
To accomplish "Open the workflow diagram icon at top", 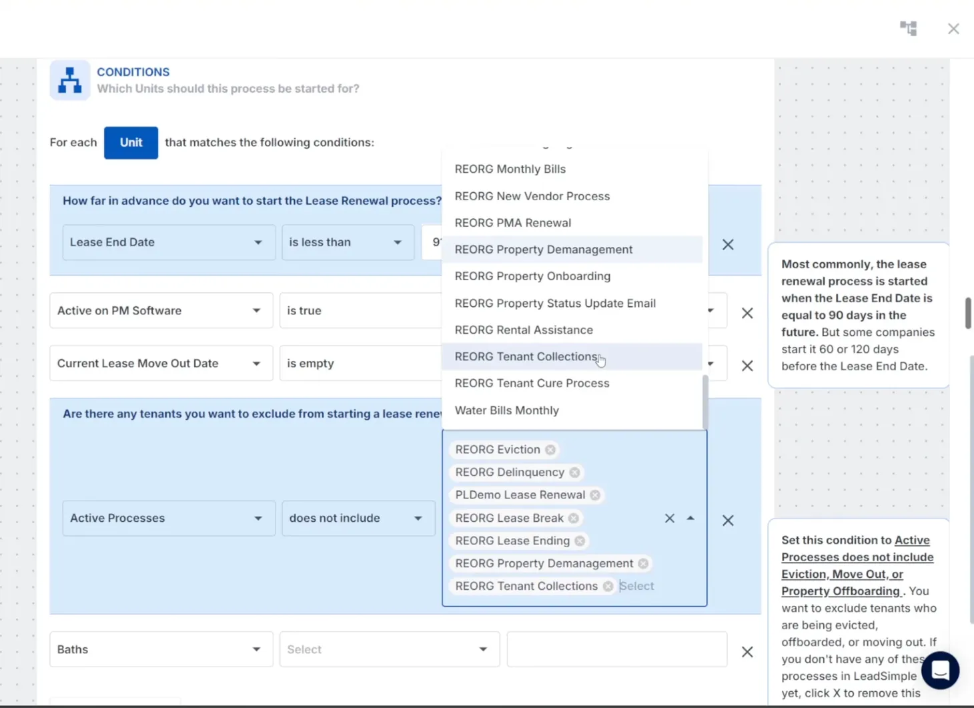I will pos(909,28).
